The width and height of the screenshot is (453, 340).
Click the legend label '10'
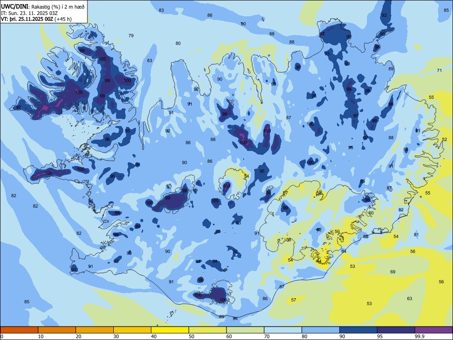(x=41, y=336)
